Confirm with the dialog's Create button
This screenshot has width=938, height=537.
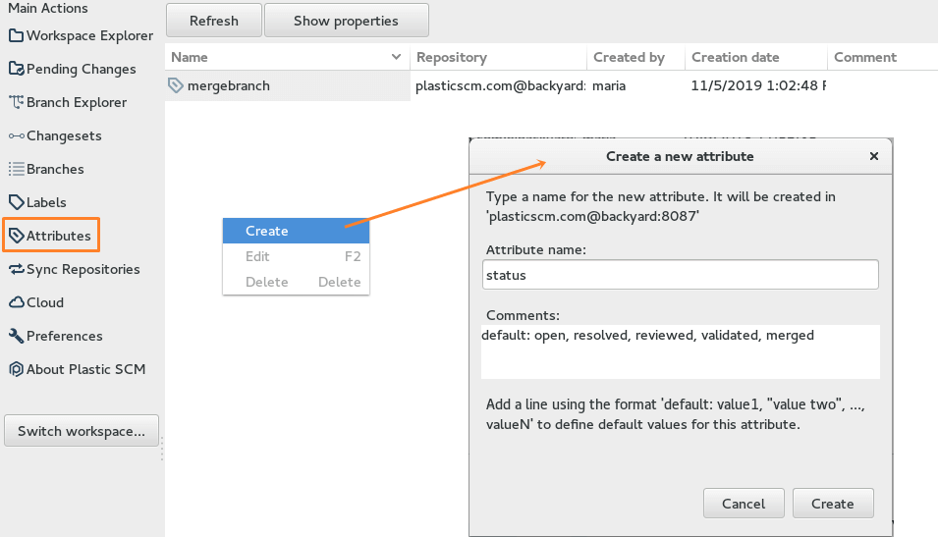point(833,504)
